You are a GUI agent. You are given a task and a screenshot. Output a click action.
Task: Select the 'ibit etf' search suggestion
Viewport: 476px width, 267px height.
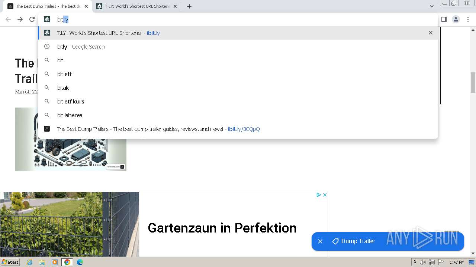point(238,74)
